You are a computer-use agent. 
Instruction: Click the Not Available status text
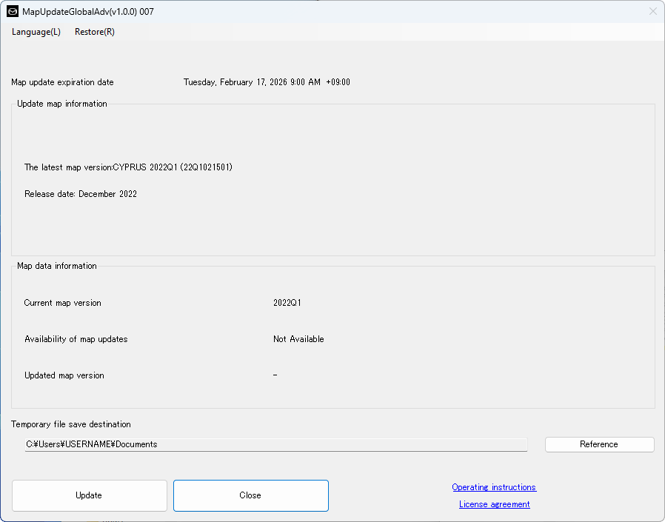tap(298, 339)
